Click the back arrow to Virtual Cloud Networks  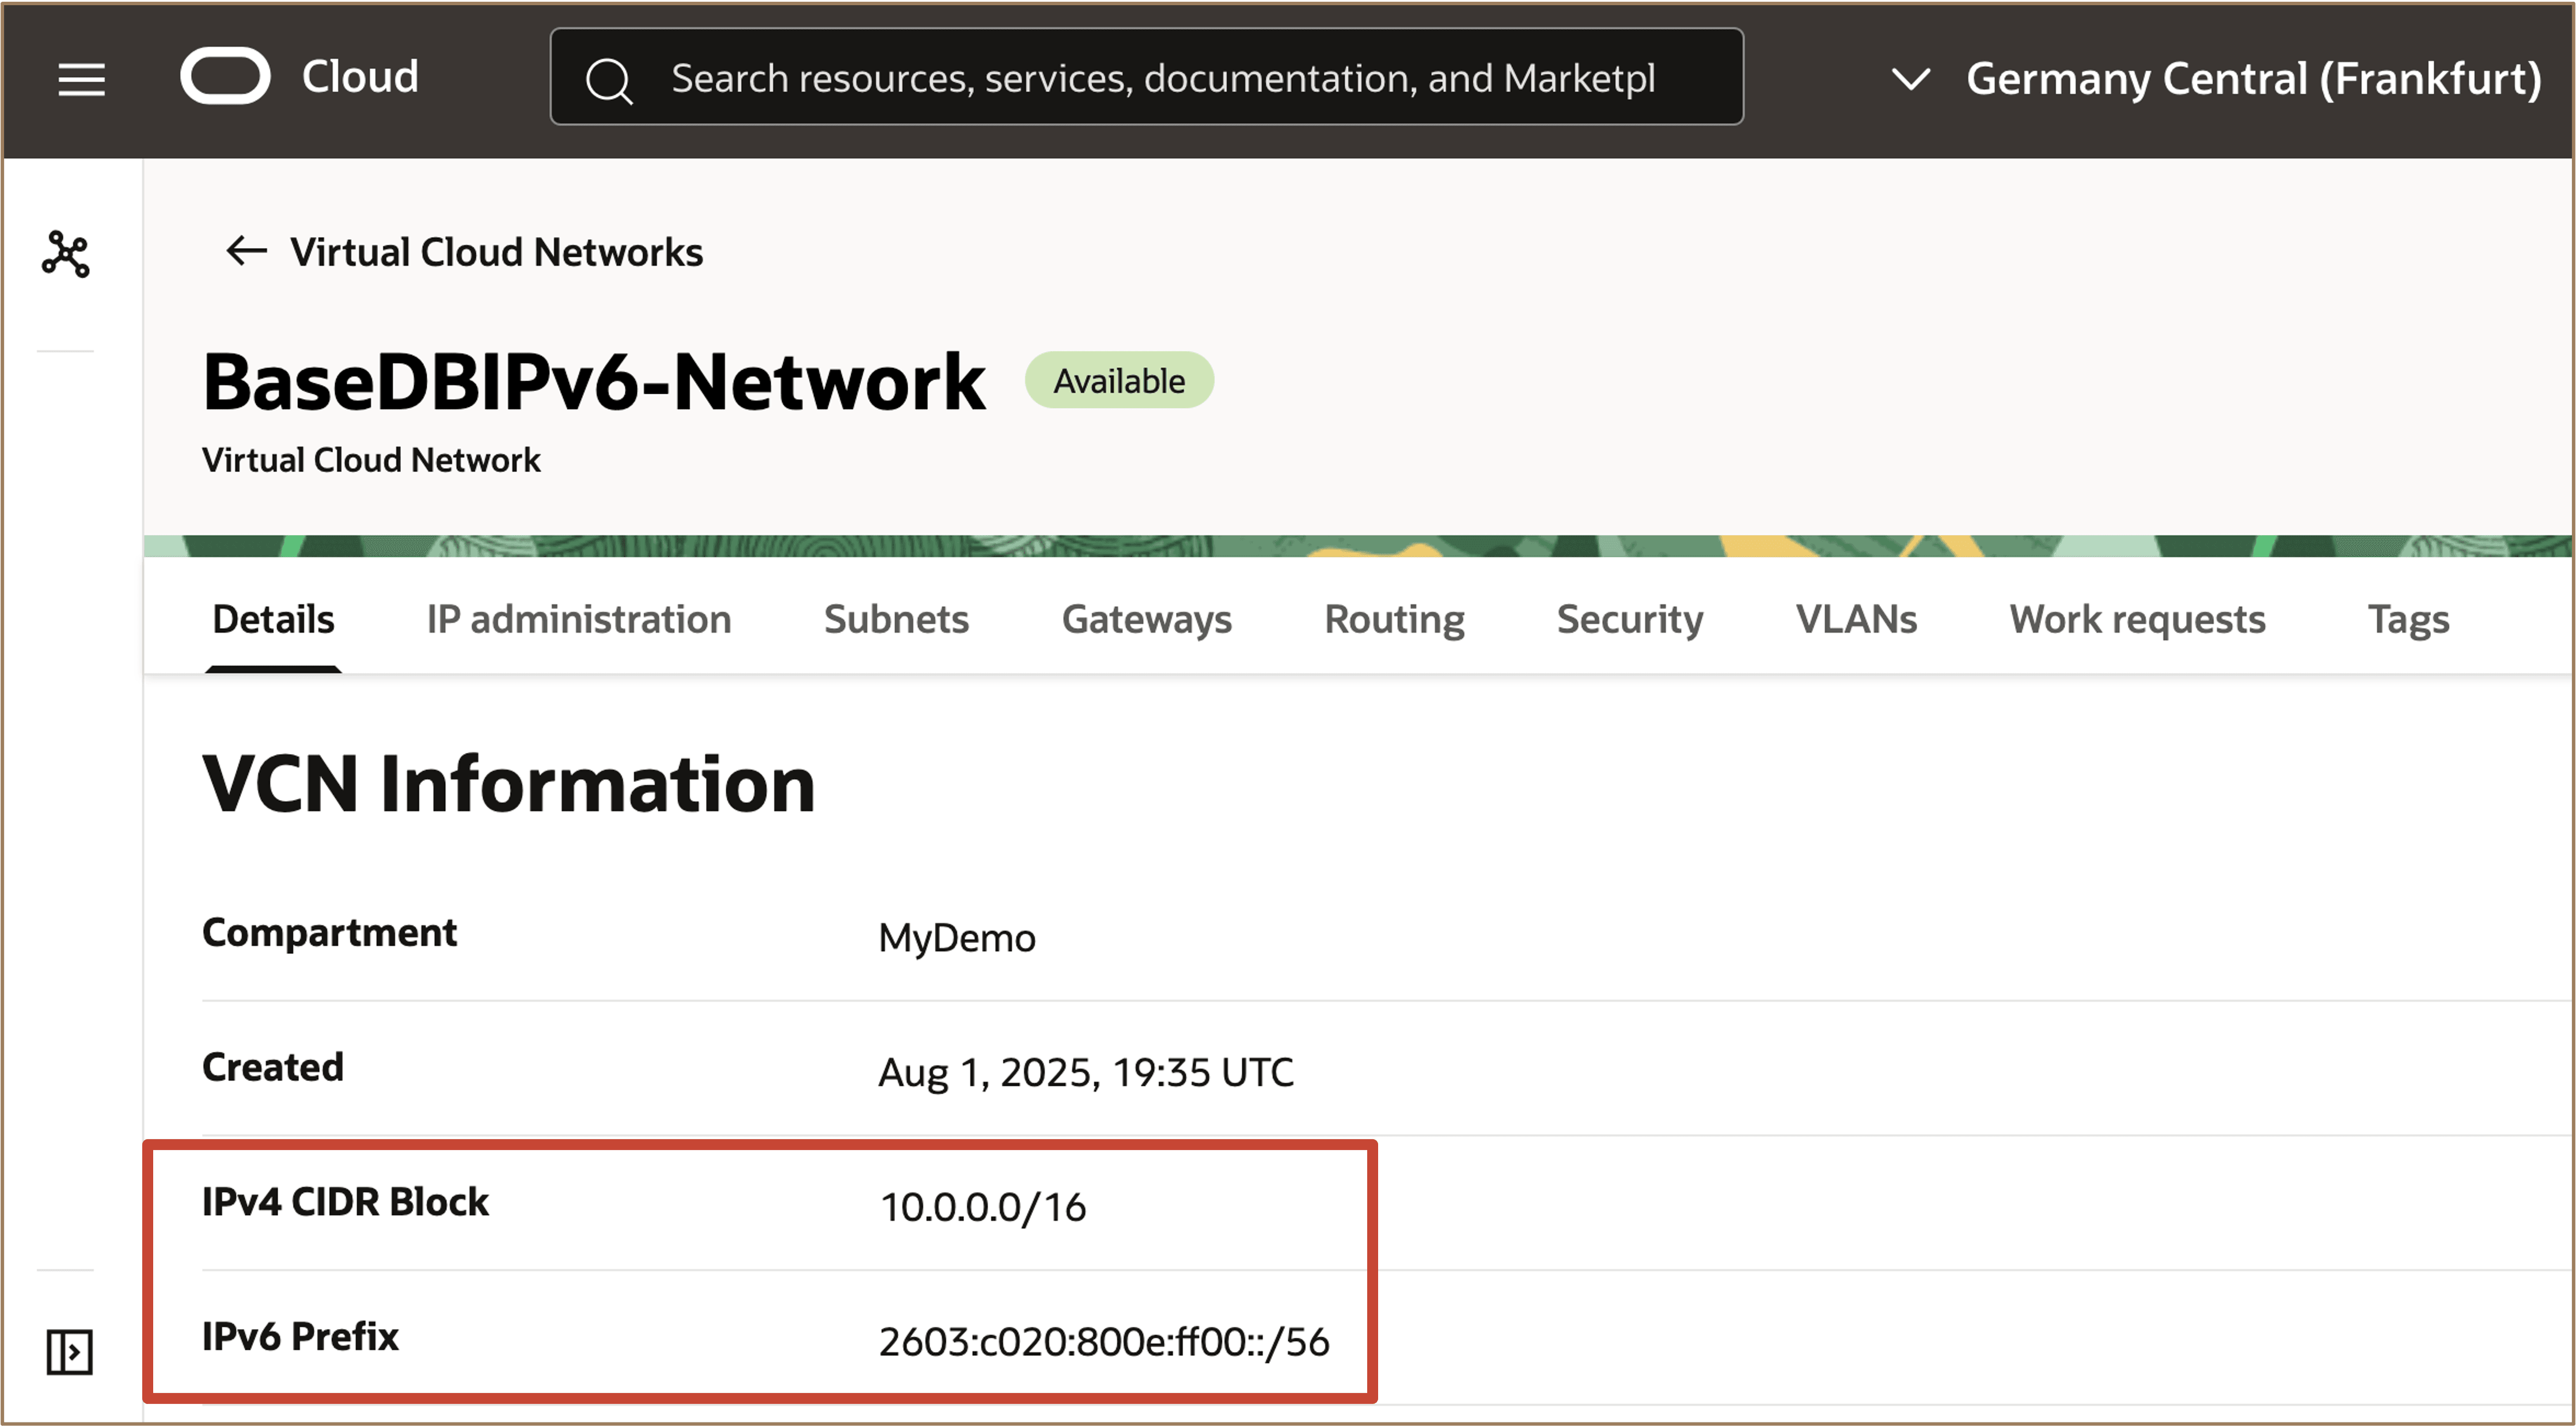[x=246, y=251]
